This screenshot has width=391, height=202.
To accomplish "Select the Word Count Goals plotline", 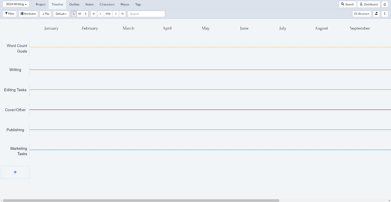I will click(17, 48).
